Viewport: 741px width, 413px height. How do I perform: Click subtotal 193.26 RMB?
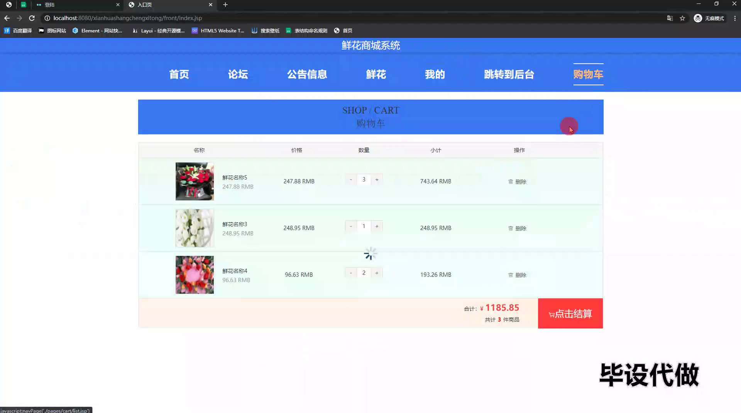pos(436,275)
